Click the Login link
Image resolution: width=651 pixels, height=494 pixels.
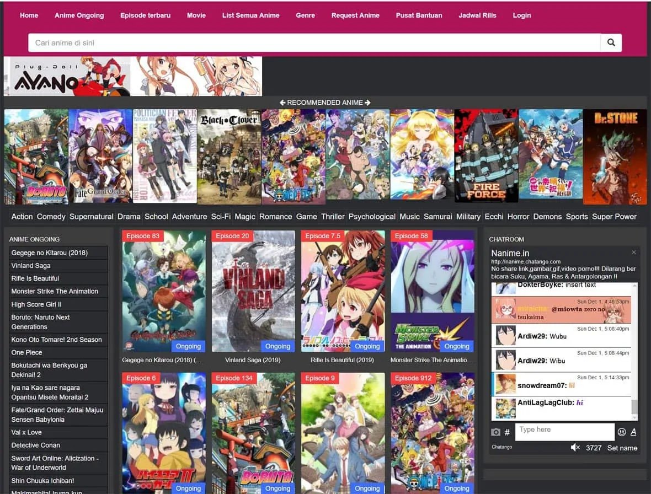click(x=521, y=15)
